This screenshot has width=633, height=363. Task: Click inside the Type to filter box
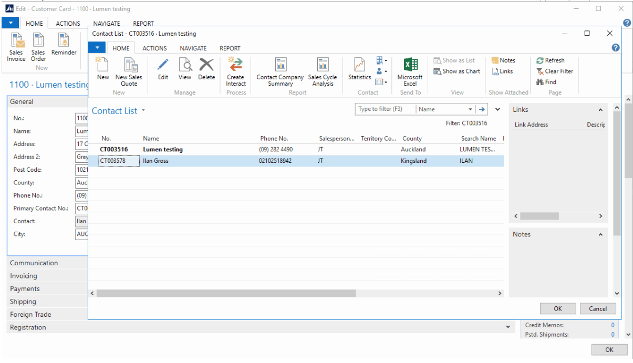click(385, 109)
